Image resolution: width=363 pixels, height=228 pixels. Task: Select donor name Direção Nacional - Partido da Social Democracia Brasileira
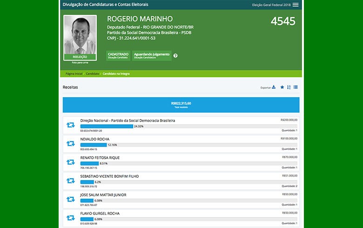pos(128,121)
